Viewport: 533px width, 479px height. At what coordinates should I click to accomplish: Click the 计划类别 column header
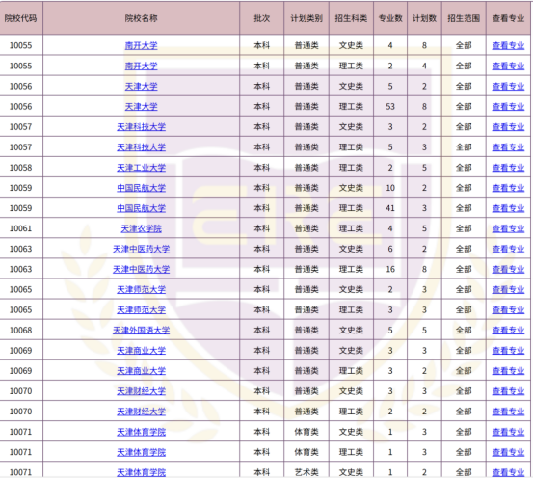tap(306, 18)
